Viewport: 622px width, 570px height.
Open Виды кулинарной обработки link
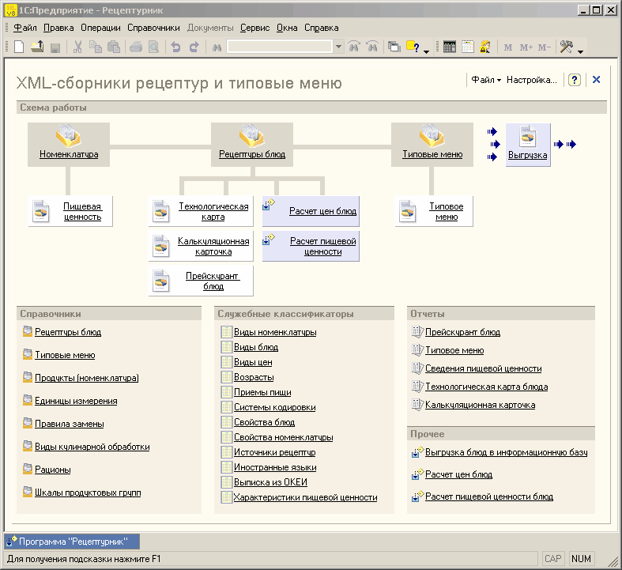coord(92,447)
